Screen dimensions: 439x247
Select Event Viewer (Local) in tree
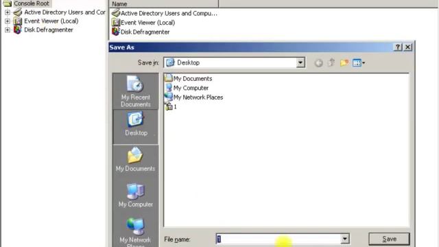pyautogui.click(x=46, y=21)
